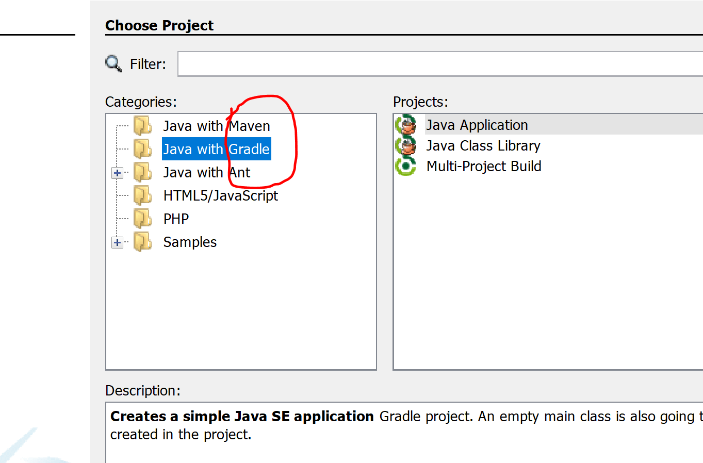The width and height of the screenshot is (703, 463).
Task: Click the folder icon beside PHP
Action: (x=143, y=218)
